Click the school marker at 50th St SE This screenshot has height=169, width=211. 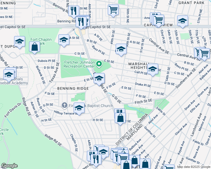[121, 49]
